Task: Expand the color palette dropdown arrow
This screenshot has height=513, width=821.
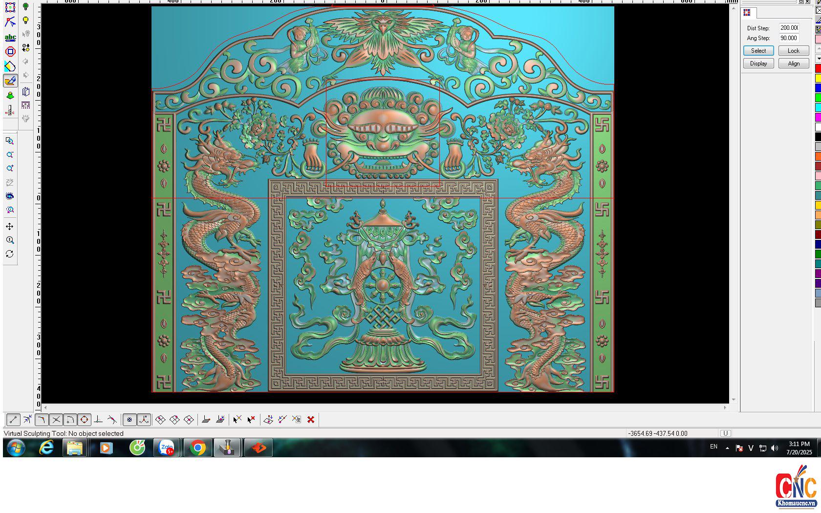Action: [818, 59]
